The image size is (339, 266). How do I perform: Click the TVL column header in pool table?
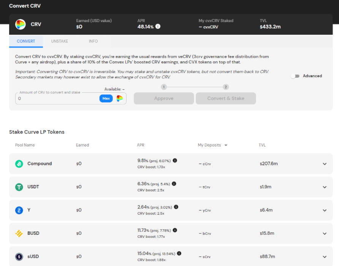coord(262,145)
